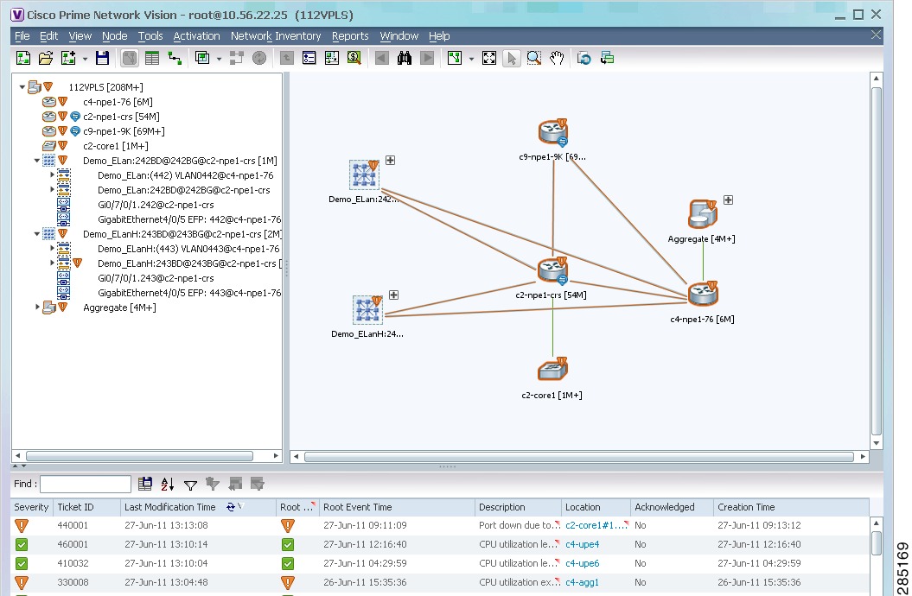Click the A-Z sort table icon
This screenshot has width=912, height=596.
(168, 484)
